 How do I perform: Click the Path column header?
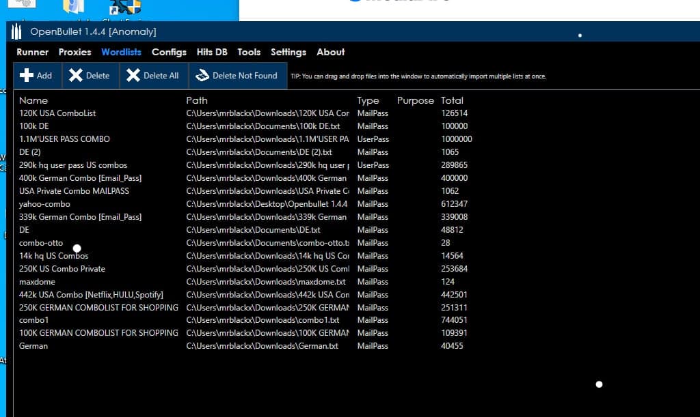197,100
